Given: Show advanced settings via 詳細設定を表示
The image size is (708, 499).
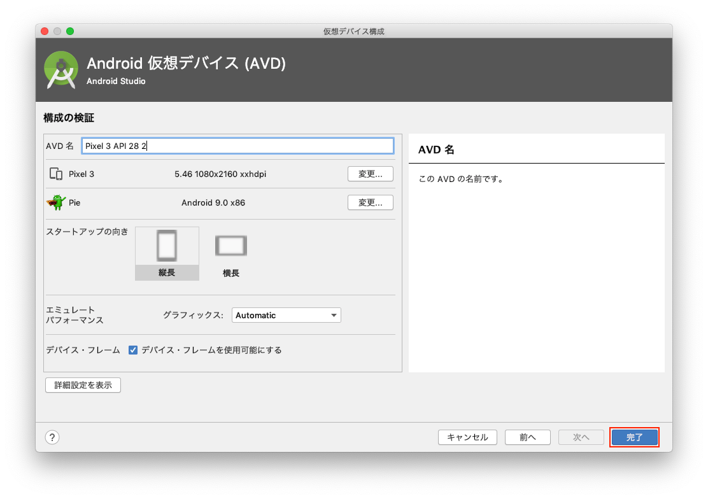Looking at the screenshot, I should tap(83, 384).
